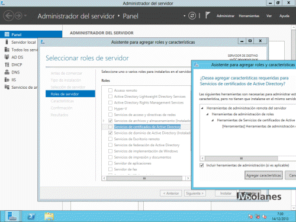Check the Acceso remoto role
Screen dimensions: 296x222
110,91
